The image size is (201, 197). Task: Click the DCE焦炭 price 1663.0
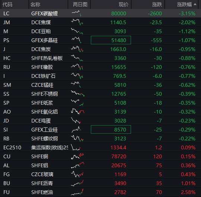pyautogui.click(x=118, y=49)
